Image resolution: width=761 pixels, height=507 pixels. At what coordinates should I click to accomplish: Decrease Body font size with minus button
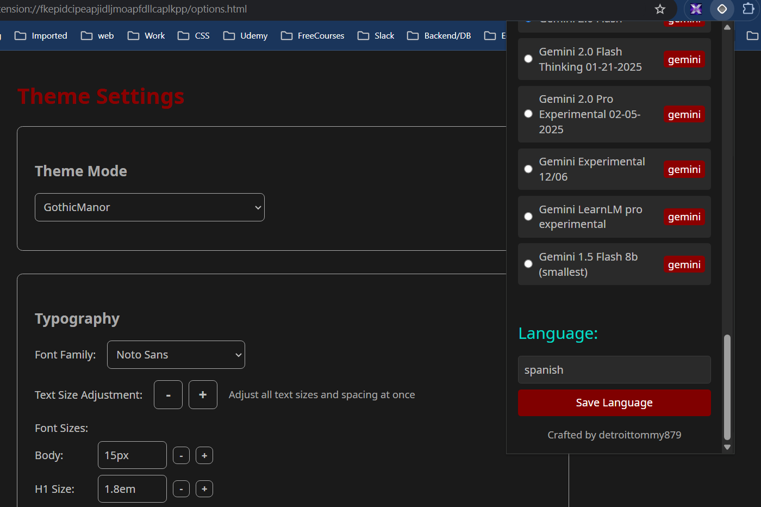(x=181, y=455)
